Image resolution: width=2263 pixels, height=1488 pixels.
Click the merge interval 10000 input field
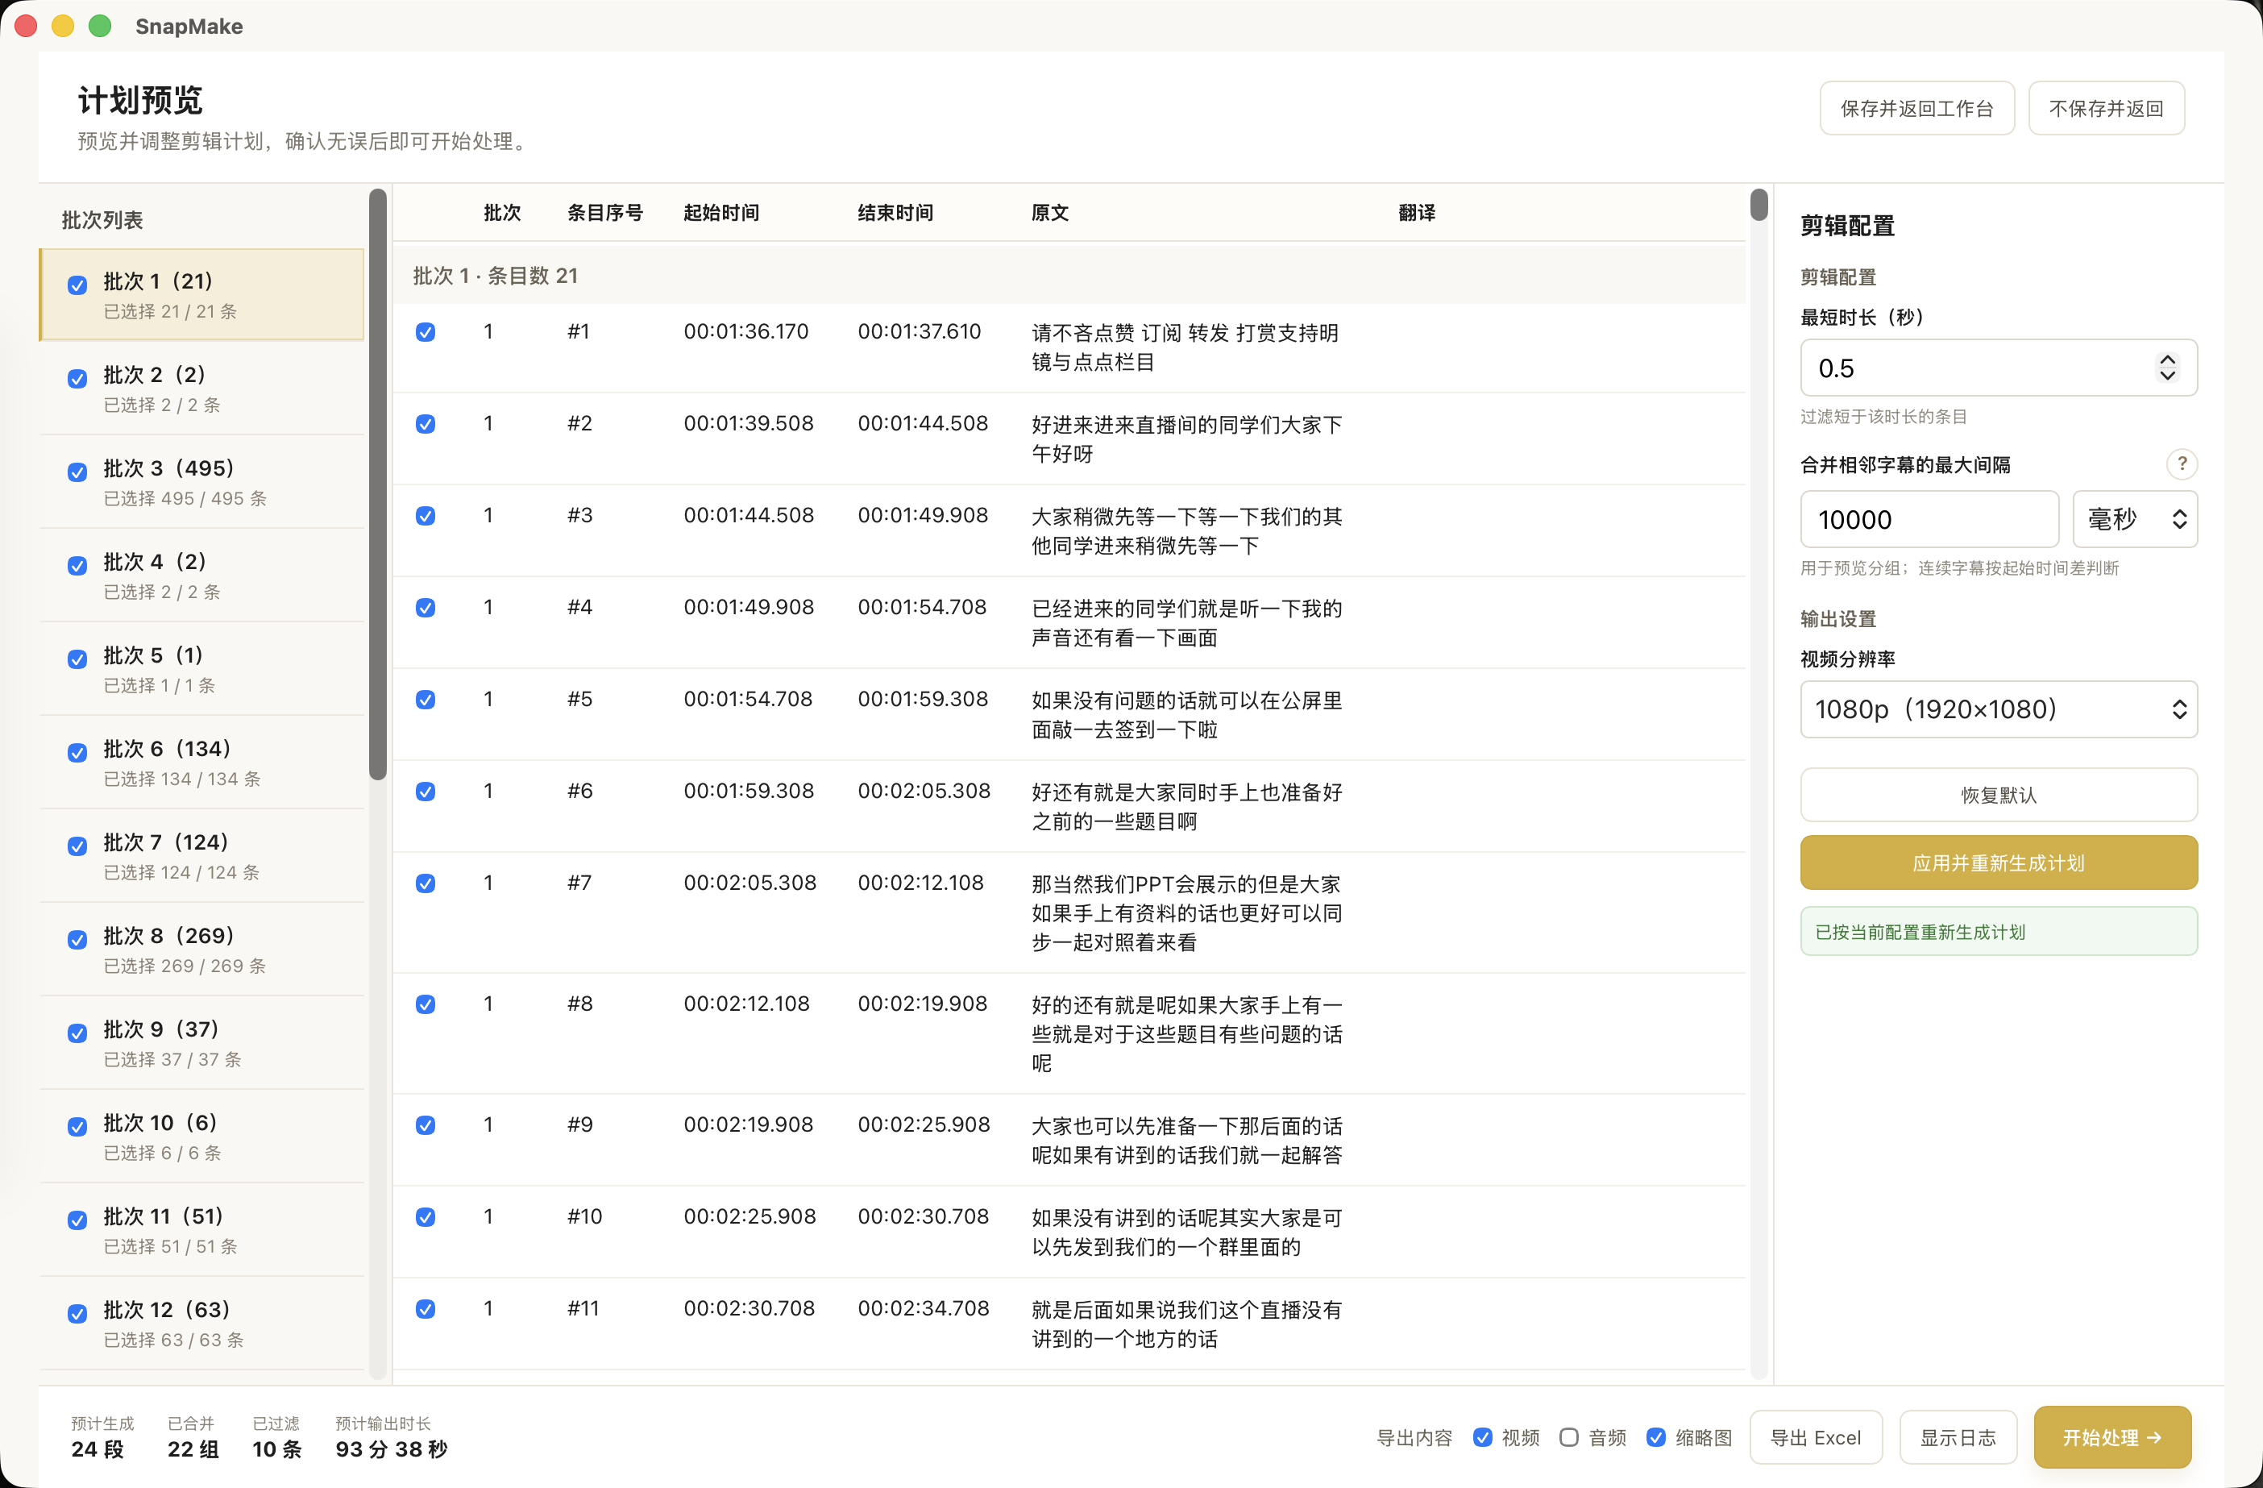(1929, 519)
